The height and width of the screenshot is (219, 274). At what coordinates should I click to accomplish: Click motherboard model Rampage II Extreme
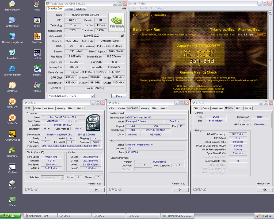pyautogui.click(x=144, y=121)
